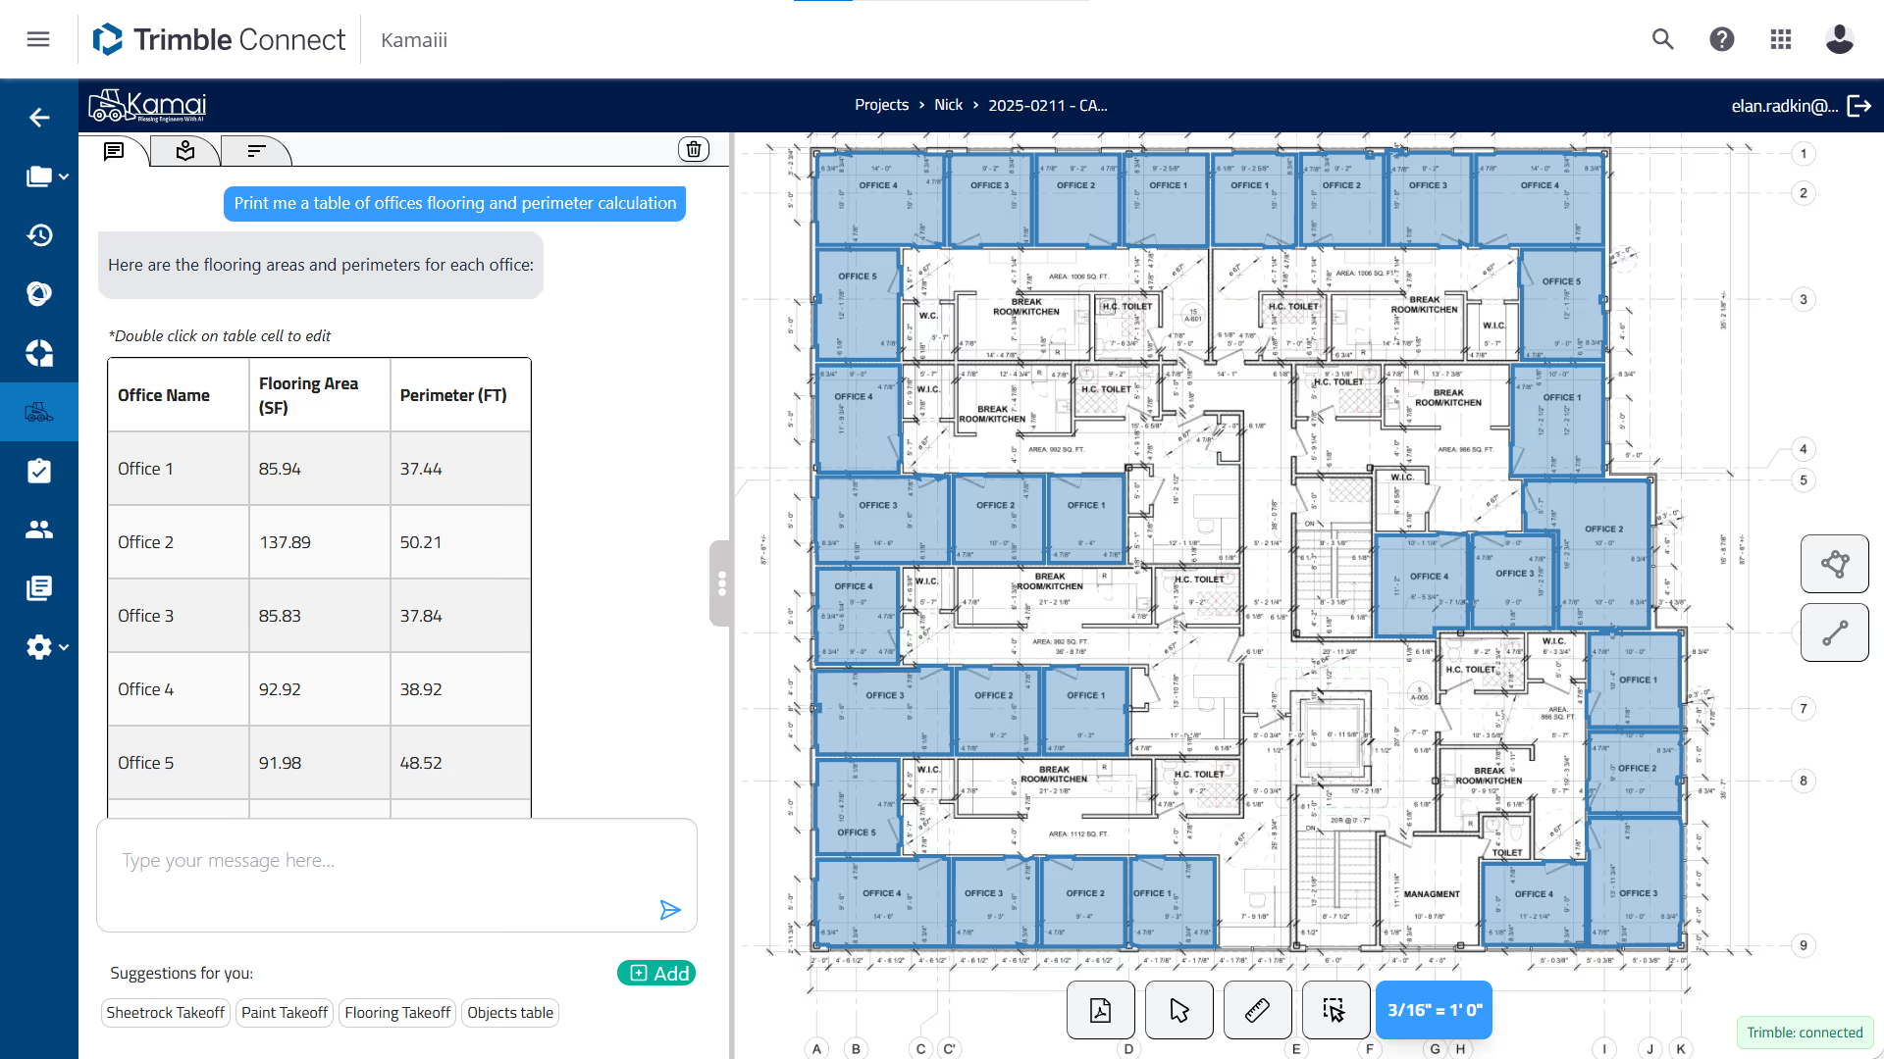Send the message with the arrow icon

point(670,910)
